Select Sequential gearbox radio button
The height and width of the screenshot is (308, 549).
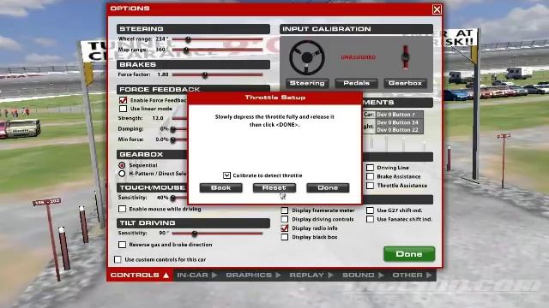(122, 165)
